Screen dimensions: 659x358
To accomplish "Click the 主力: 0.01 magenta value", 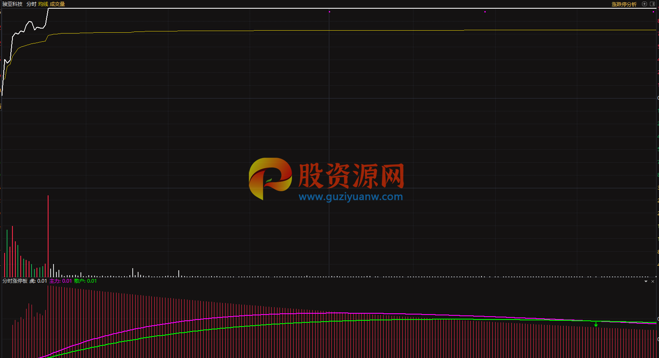I will click(x=61, y=281).
